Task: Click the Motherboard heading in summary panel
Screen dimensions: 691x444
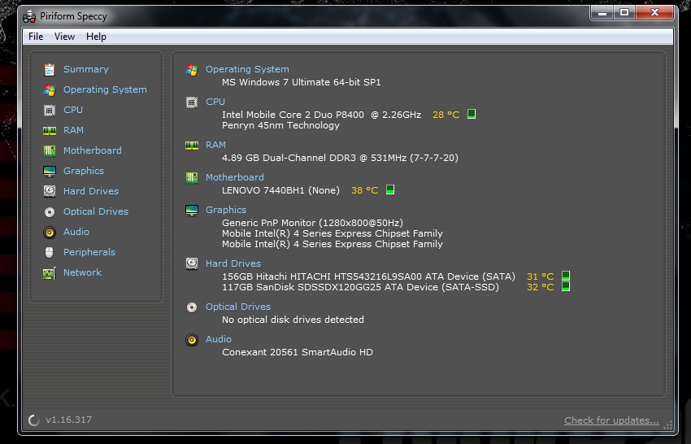Action: (234, 177)
